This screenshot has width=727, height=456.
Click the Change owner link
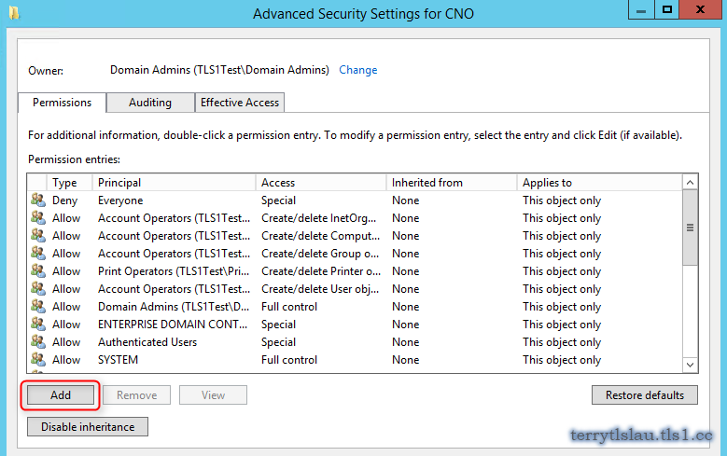(358, 70)
